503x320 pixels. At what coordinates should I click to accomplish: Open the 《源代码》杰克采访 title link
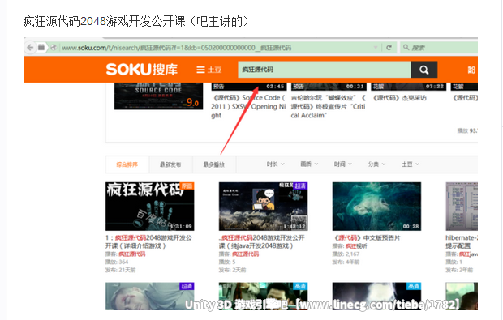pos(400,98)
